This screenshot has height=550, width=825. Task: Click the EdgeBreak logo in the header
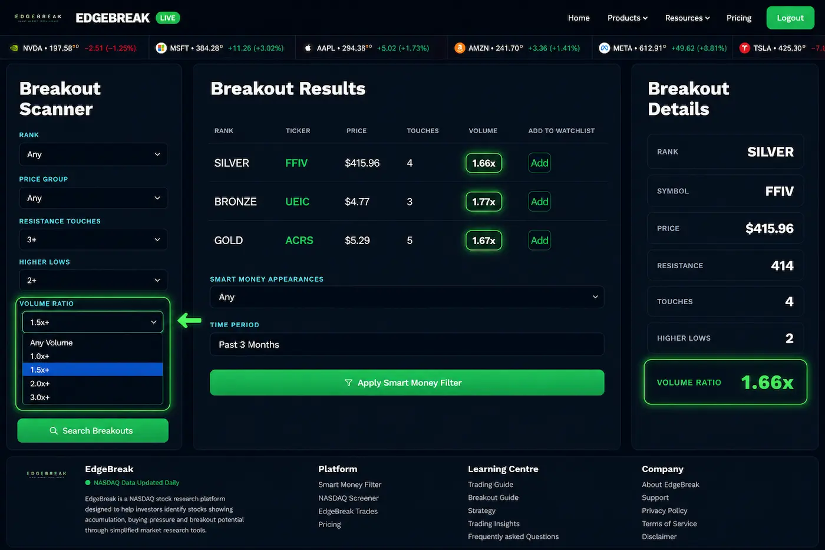pos(38,18)
